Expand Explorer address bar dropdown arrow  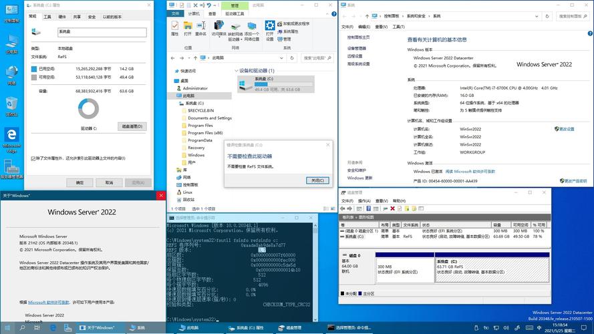tap(281, 58)
